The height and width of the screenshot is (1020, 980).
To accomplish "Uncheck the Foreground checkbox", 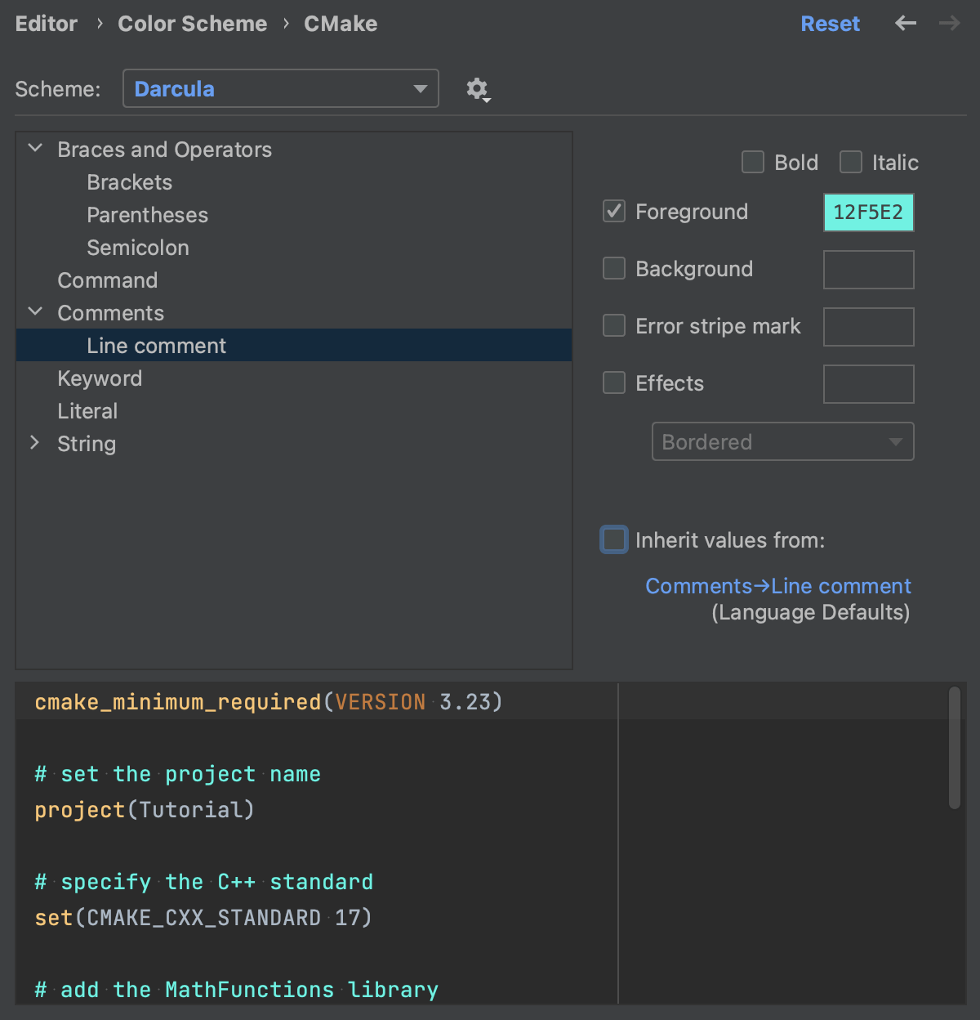I will (614, 211).
